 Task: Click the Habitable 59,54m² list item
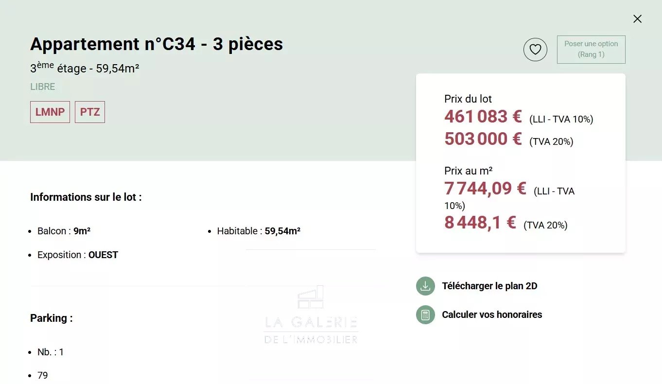tap(259, 231)
